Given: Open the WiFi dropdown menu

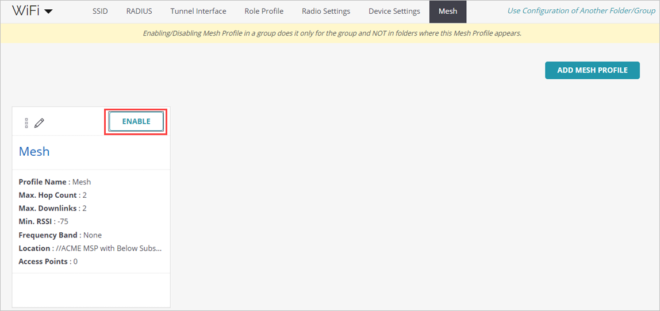Looking at the screenshot, I should [32, 11].
